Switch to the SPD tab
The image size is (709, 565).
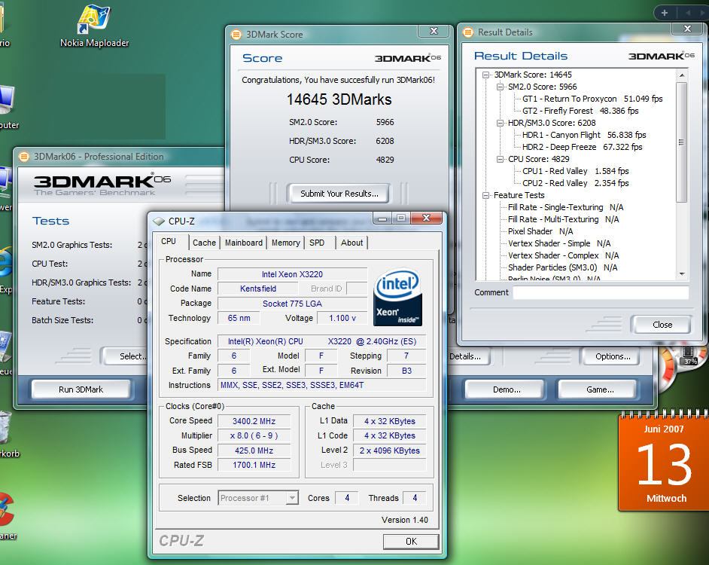pos(317,243)
